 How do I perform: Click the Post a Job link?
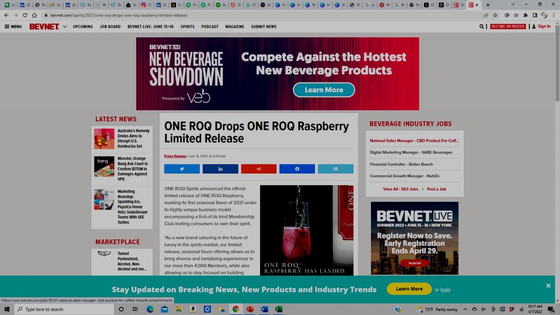(x=437, y=189)
